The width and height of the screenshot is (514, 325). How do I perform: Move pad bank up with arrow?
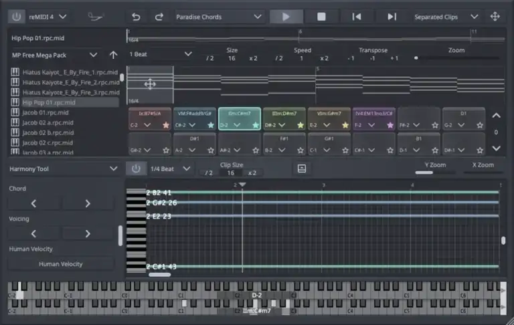point(497,115)
